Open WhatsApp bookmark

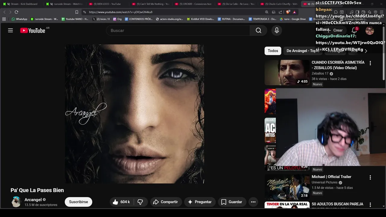click(19, 19)
